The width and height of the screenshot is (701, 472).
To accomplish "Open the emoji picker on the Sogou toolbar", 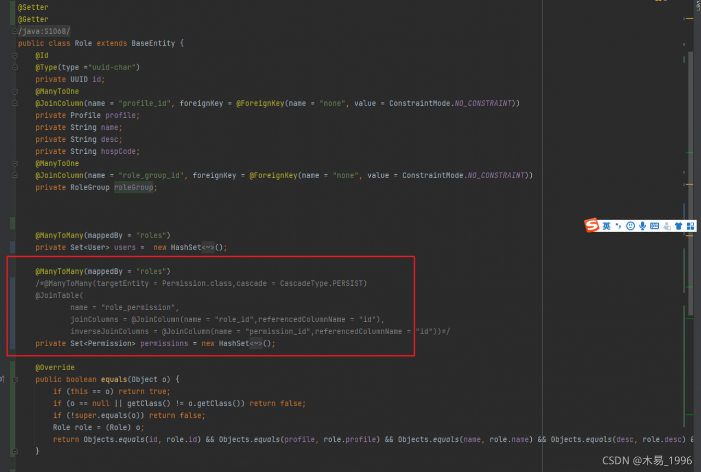I will coord(631,226).
